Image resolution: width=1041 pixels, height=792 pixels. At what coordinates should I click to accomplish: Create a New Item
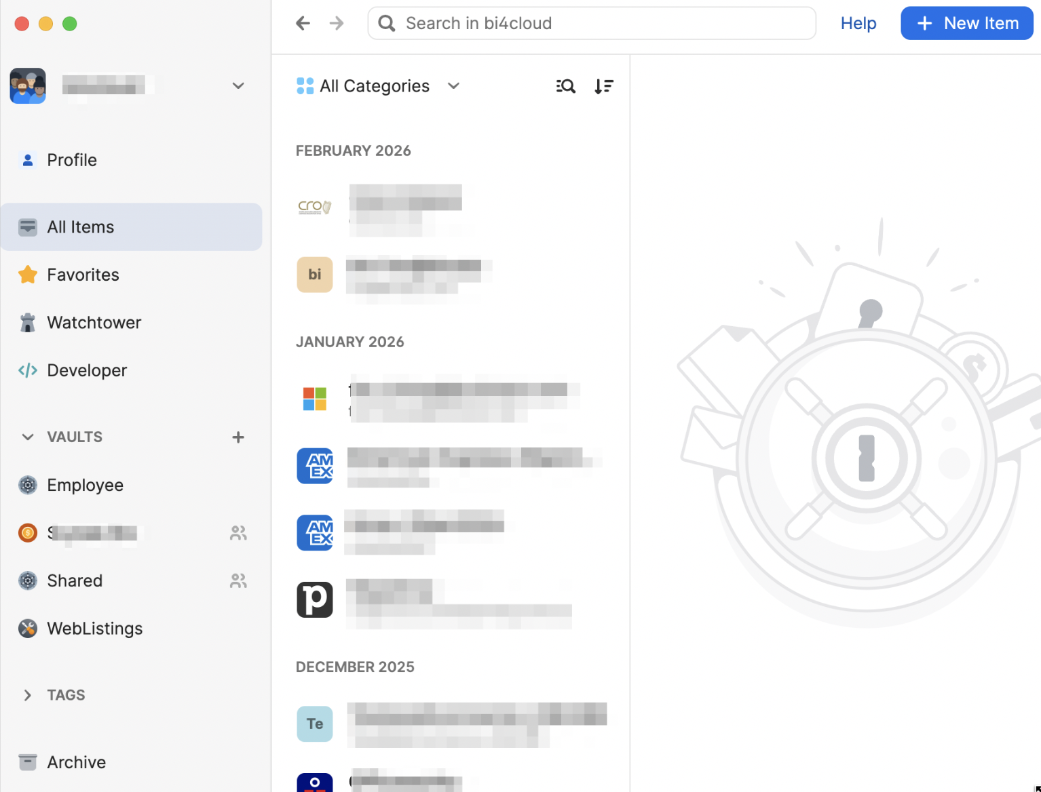point(966,24)
